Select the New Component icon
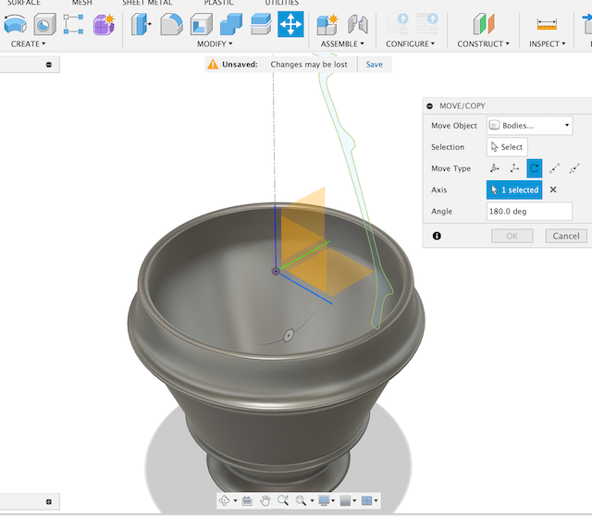The image size is (592, 516). [327, 24]
